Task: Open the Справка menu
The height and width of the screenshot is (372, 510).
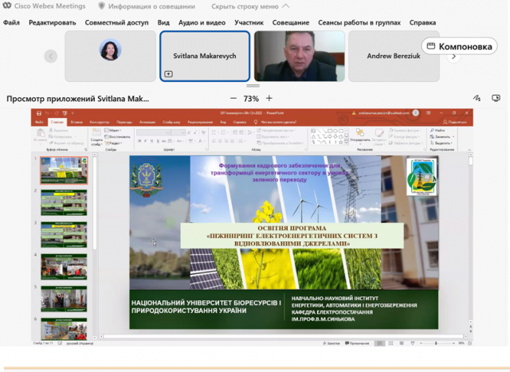Action: 422,22
